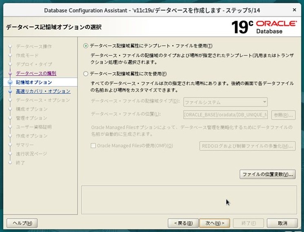Open the ファイルシステム storage type dropdown

225,102
